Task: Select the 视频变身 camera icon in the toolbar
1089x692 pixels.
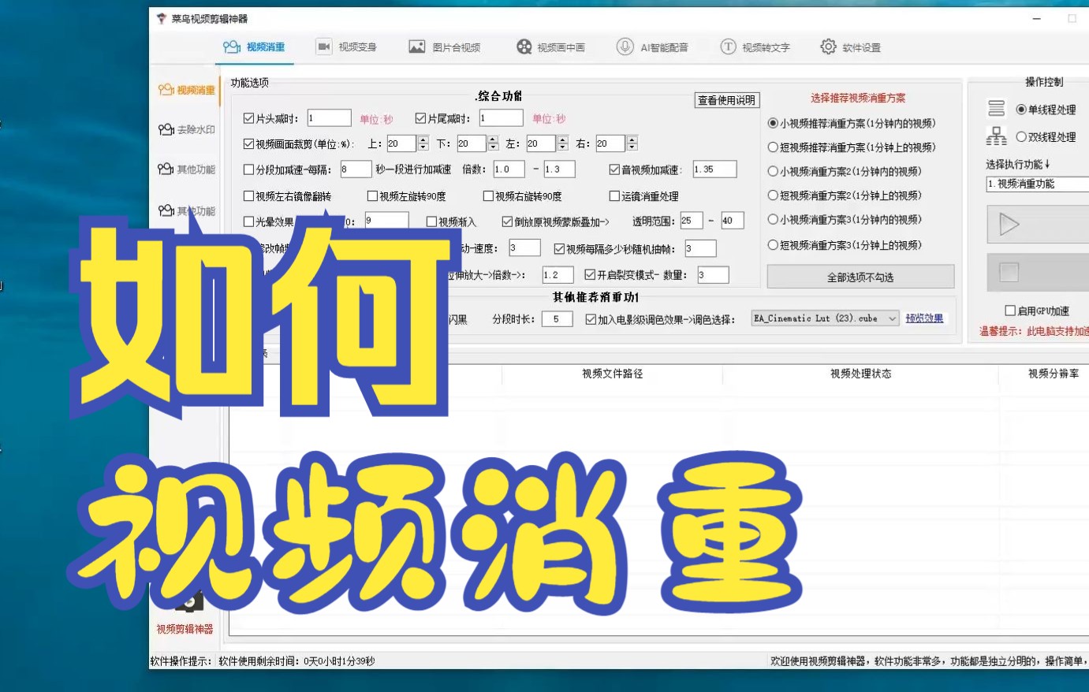Action: coord(323,47)
